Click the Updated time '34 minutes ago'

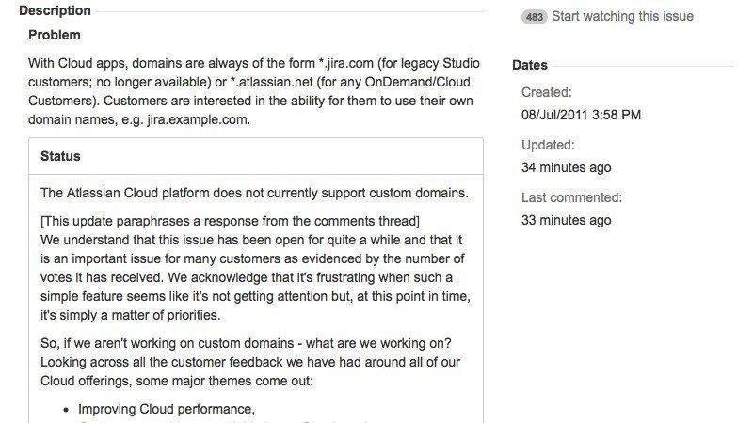pos(566,167)
